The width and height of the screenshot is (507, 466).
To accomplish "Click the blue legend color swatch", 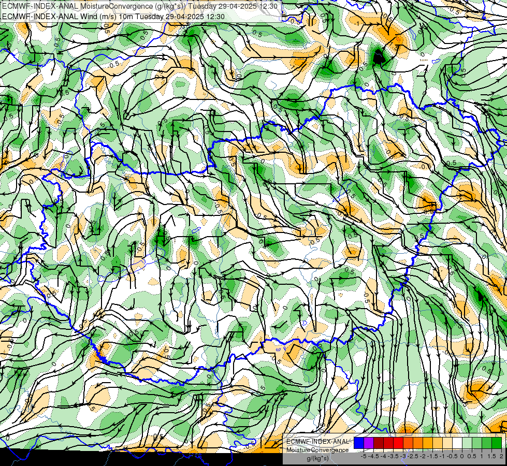I will pos(359,443).
